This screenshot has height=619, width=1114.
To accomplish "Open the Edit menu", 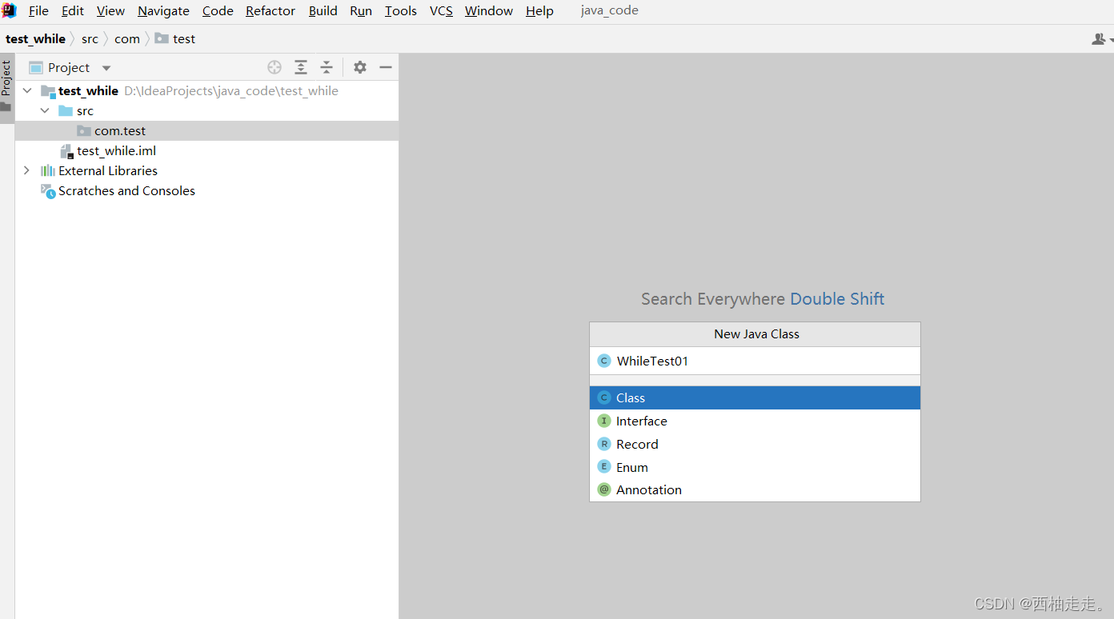I will coord(73,10).
